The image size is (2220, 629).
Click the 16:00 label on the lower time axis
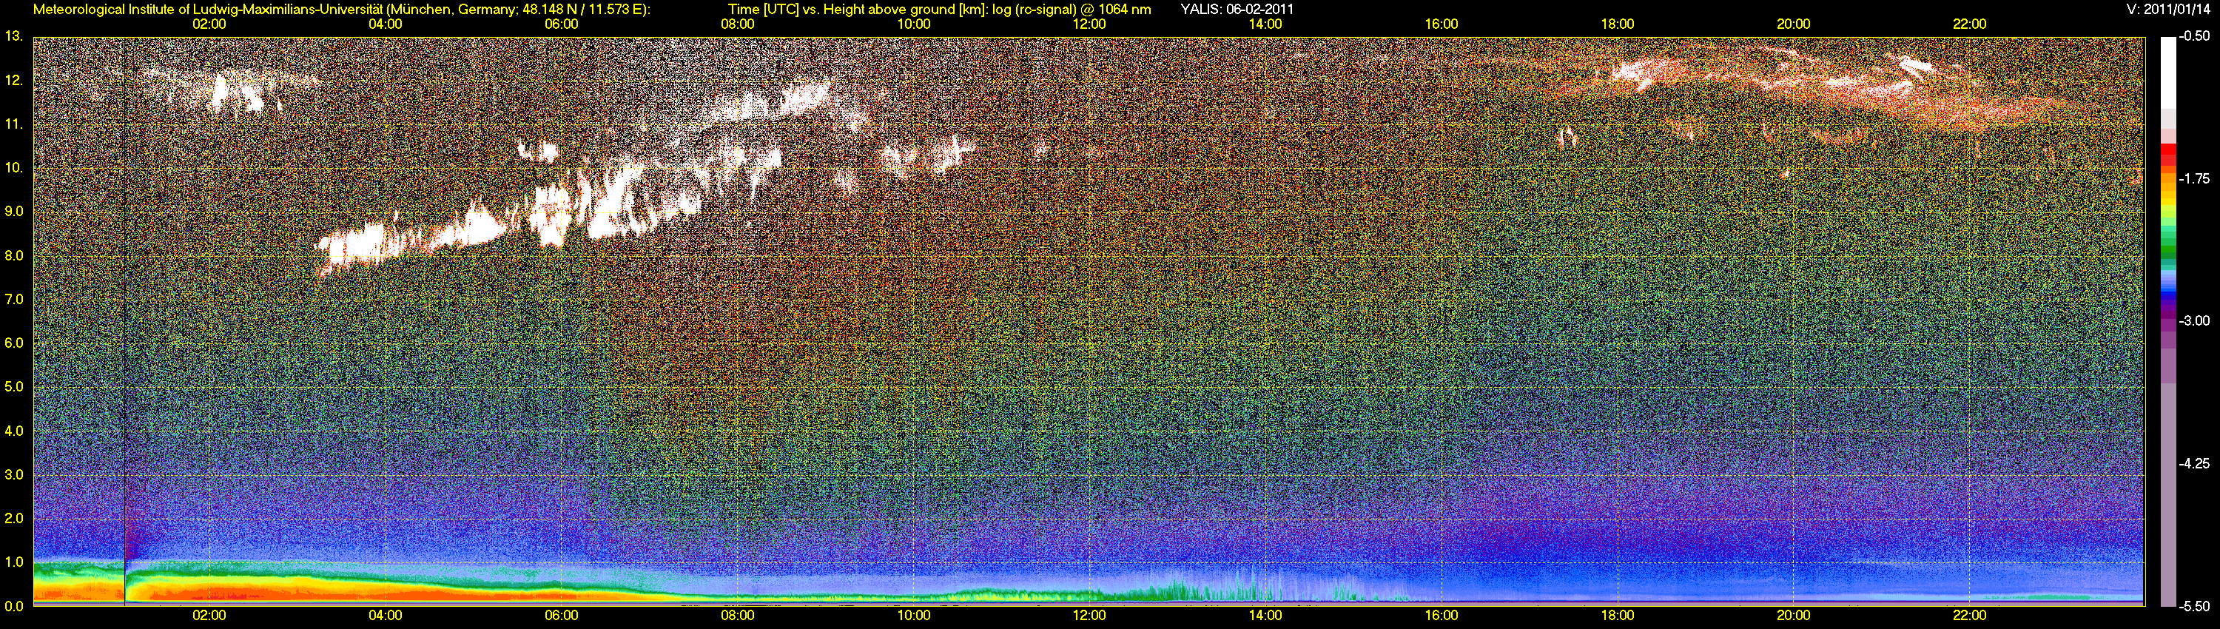pyautogui.click(x=1442, y=616)
